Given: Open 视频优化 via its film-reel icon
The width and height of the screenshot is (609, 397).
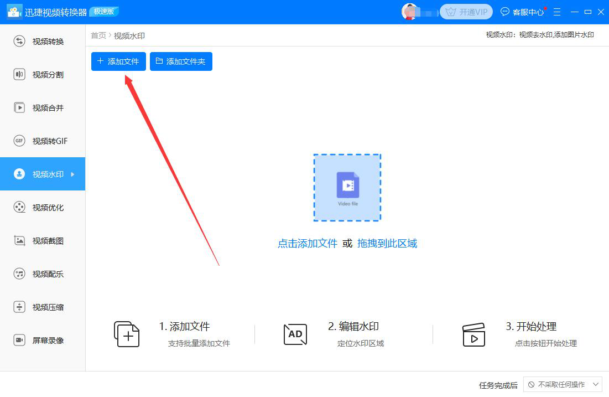Looking at the screenshot, I should point(19,207).
